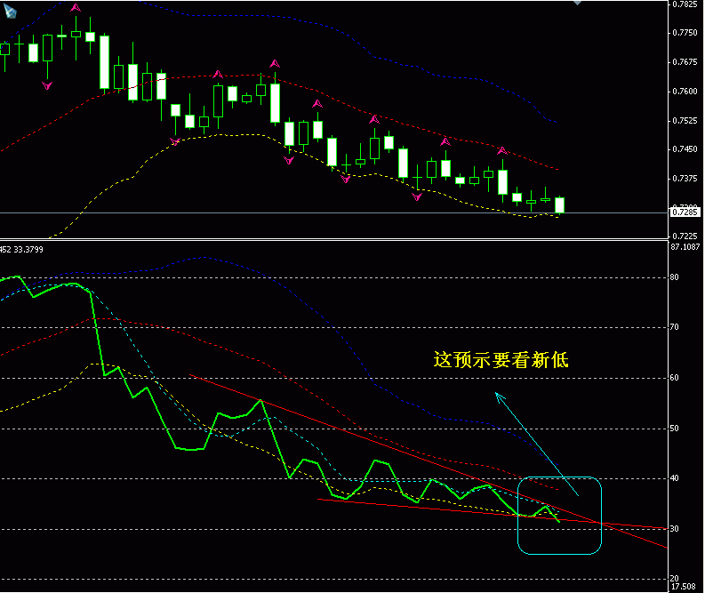Click the 87.1087 indicator scale maximum
The width and height of the screenshot is (705, 593).
pyautogui.click(x=685, y=247)
